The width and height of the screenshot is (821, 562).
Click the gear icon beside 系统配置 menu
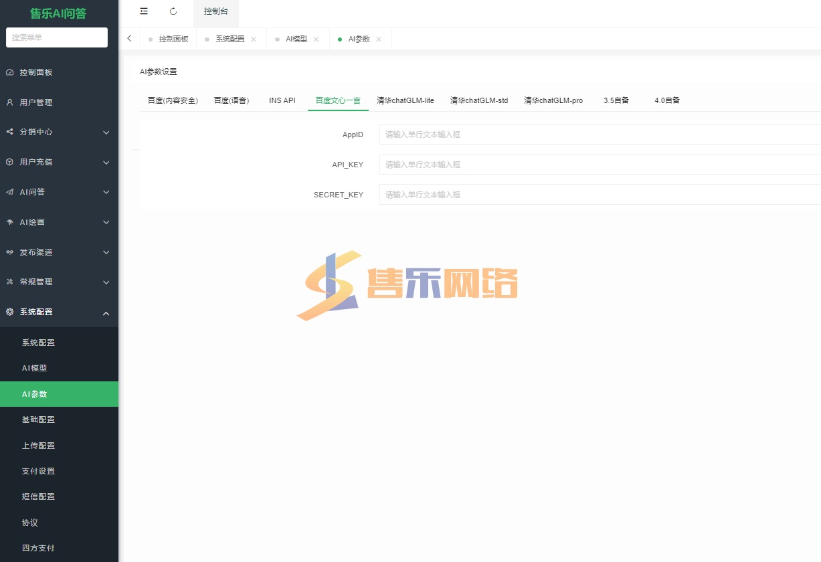9,312
